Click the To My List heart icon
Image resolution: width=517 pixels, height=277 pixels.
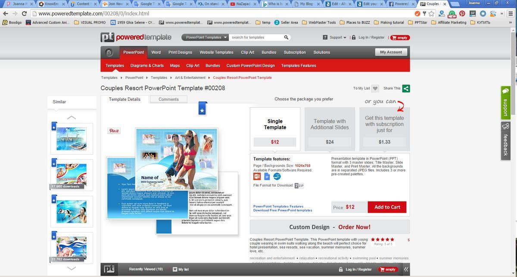pyautogui.click(x=375, y=88)
